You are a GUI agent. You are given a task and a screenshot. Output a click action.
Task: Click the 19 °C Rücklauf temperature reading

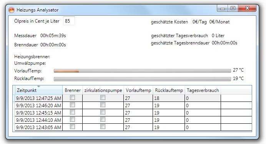point(238,79)
